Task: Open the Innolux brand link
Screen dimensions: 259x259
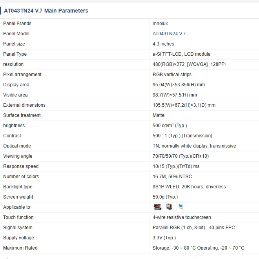Action: (x=160, y=24)
